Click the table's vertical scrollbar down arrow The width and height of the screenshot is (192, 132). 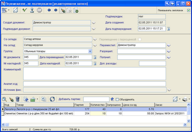(189, 121)
